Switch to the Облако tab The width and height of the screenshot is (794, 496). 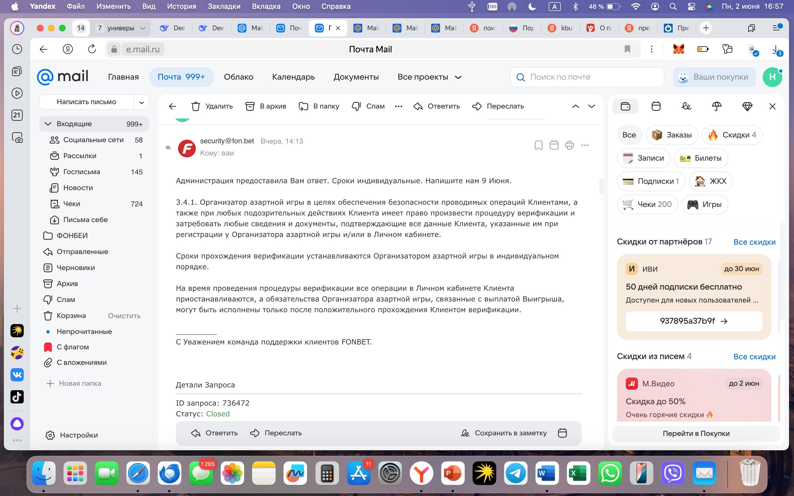tap(238, 77)
